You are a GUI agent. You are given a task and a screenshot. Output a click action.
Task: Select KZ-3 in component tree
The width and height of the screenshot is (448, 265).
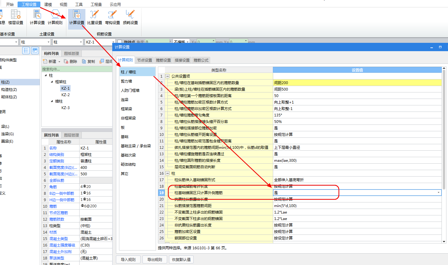click(66, 108)
